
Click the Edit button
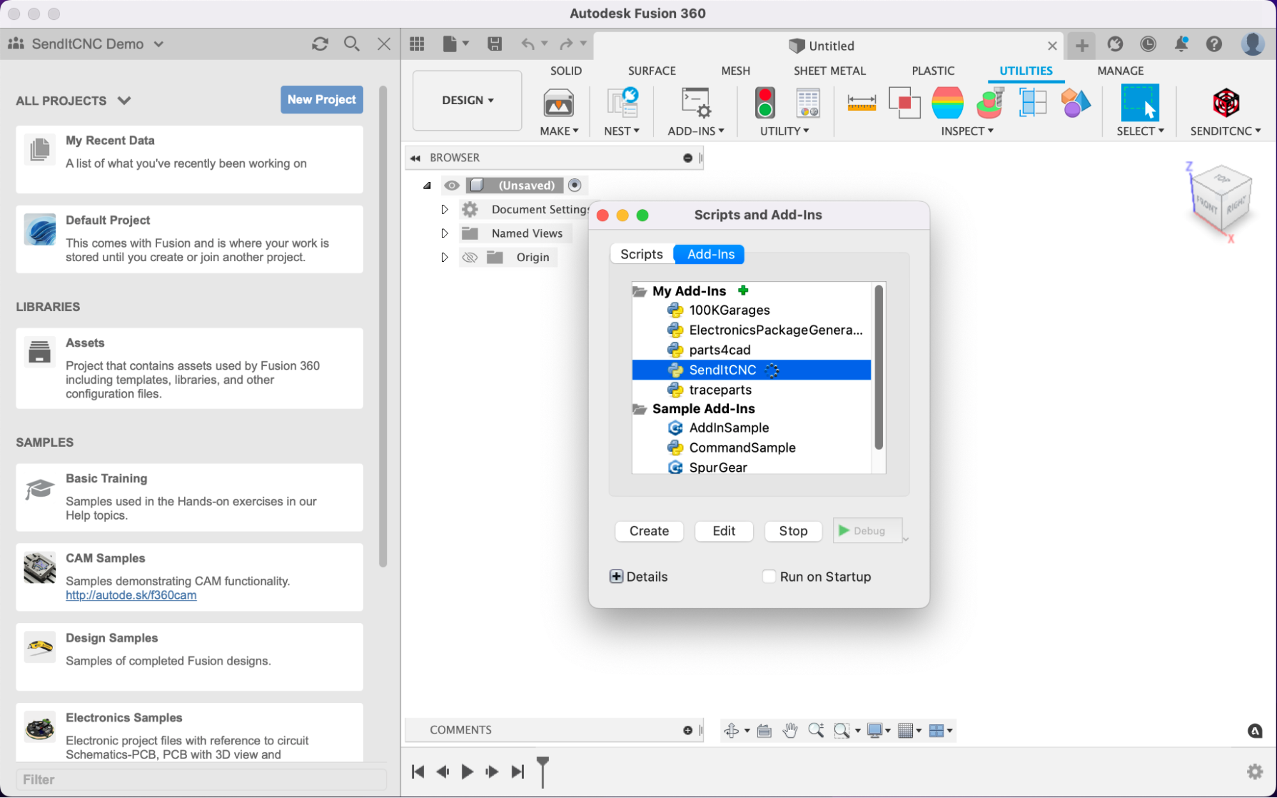(724, 531)
